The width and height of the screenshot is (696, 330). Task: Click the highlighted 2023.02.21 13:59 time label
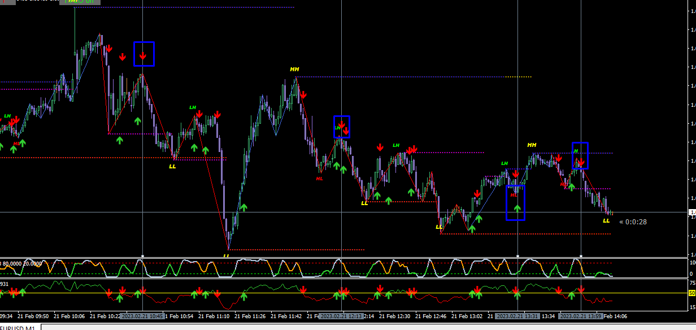(581, 316)
